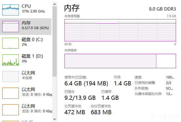Viewport: 181px width, 122px height.
Task: Click the 已缓存 1.4 GB value
Action: (110, 98)
